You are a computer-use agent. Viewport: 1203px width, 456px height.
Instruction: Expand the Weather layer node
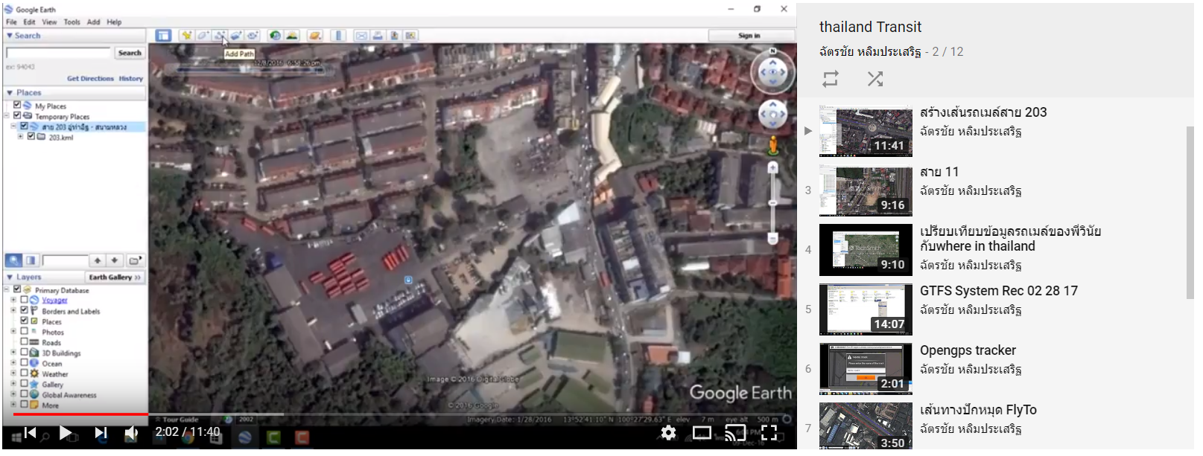(x=13, y=373)
